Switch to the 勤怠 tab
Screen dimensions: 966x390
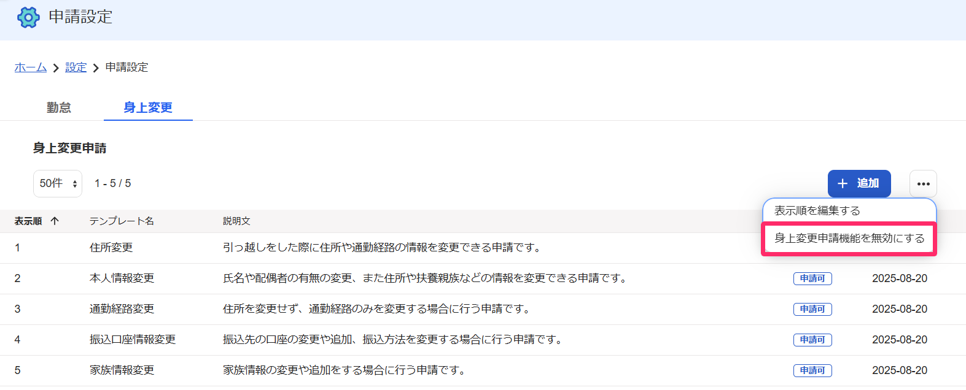click(59, 107)
